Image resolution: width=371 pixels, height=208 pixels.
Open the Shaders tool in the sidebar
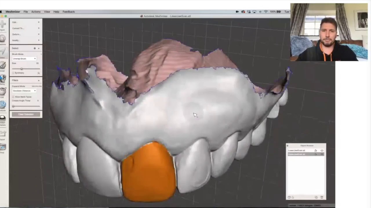[x=3, y=120]
